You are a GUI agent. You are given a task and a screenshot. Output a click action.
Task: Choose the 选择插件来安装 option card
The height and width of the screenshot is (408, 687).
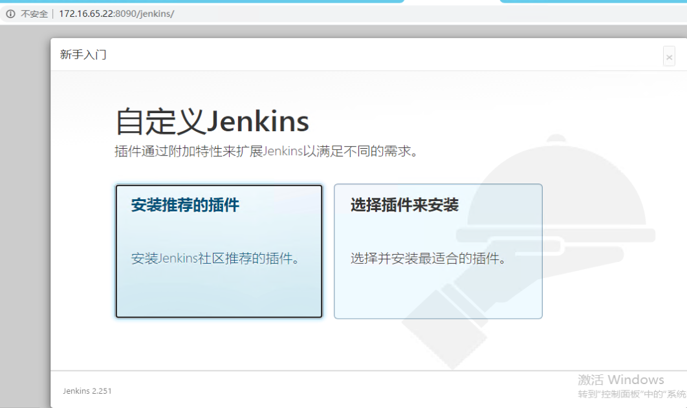click(x=438, y=252)
